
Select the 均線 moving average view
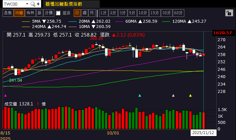pyautogui.click(x=19, y=13)
